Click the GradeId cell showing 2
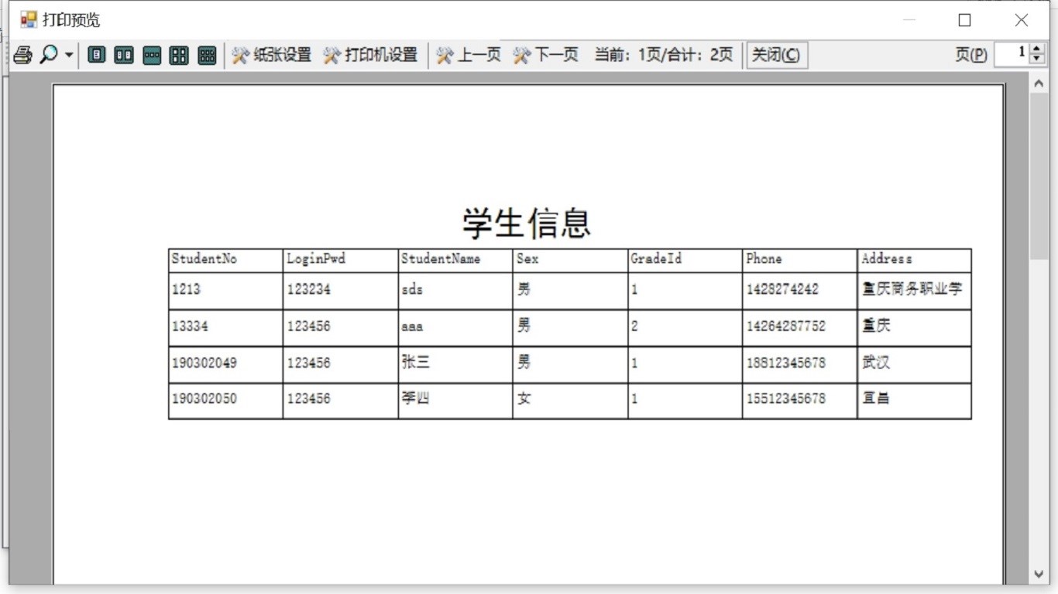Screen dimensions: 1058x594 [685, 327]
